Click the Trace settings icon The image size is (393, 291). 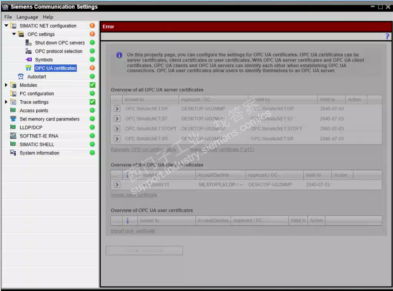point(13,102)
